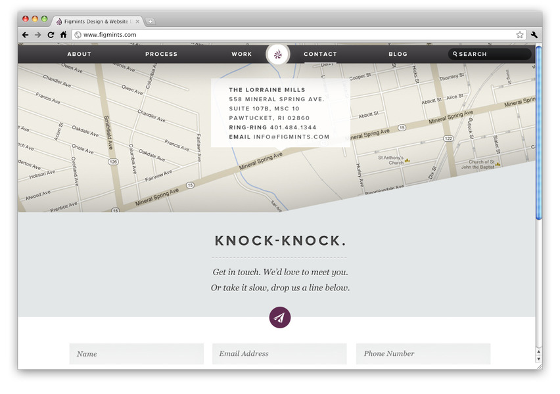Click the browser forward arrow
The width and height of the screenshot is (560, 394).
(38, 35)
